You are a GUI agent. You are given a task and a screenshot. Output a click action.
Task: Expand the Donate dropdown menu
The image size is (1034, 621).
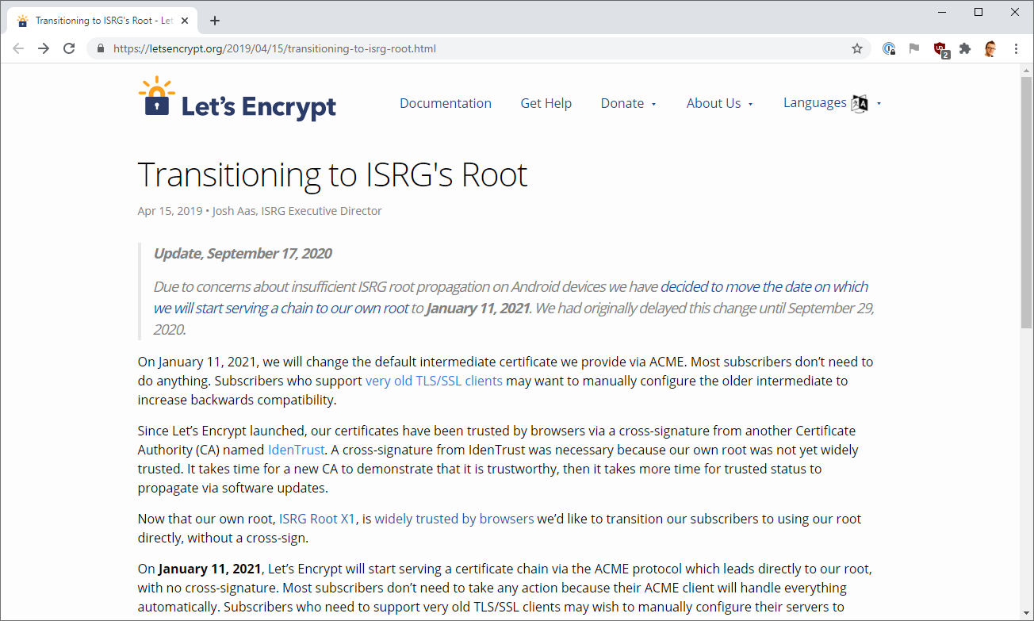628,103
